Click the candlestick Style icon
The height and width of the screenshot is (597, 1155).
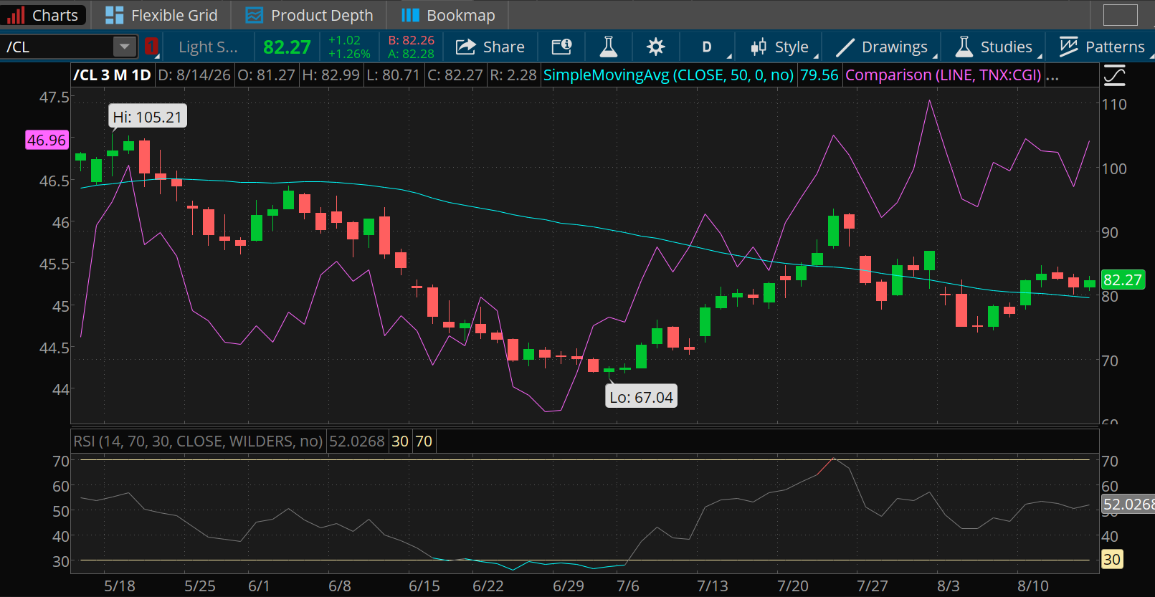pos(759,47)
